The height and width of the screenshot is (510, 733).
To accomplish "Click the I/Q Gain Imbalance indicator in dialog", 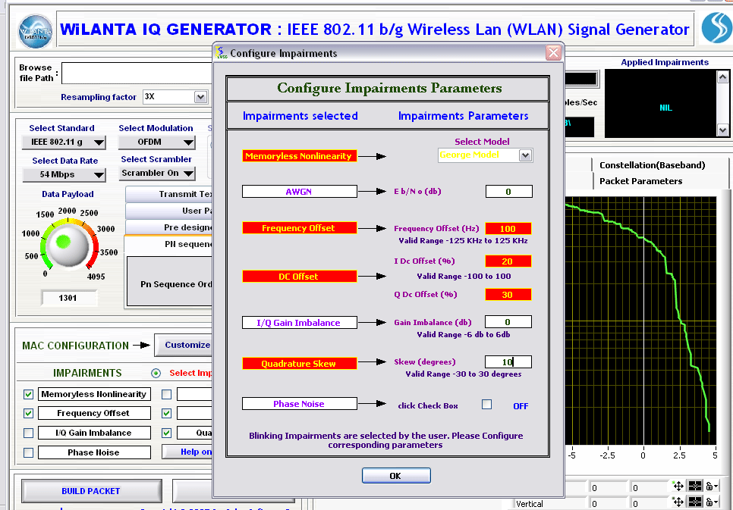I will click(299, 323).
